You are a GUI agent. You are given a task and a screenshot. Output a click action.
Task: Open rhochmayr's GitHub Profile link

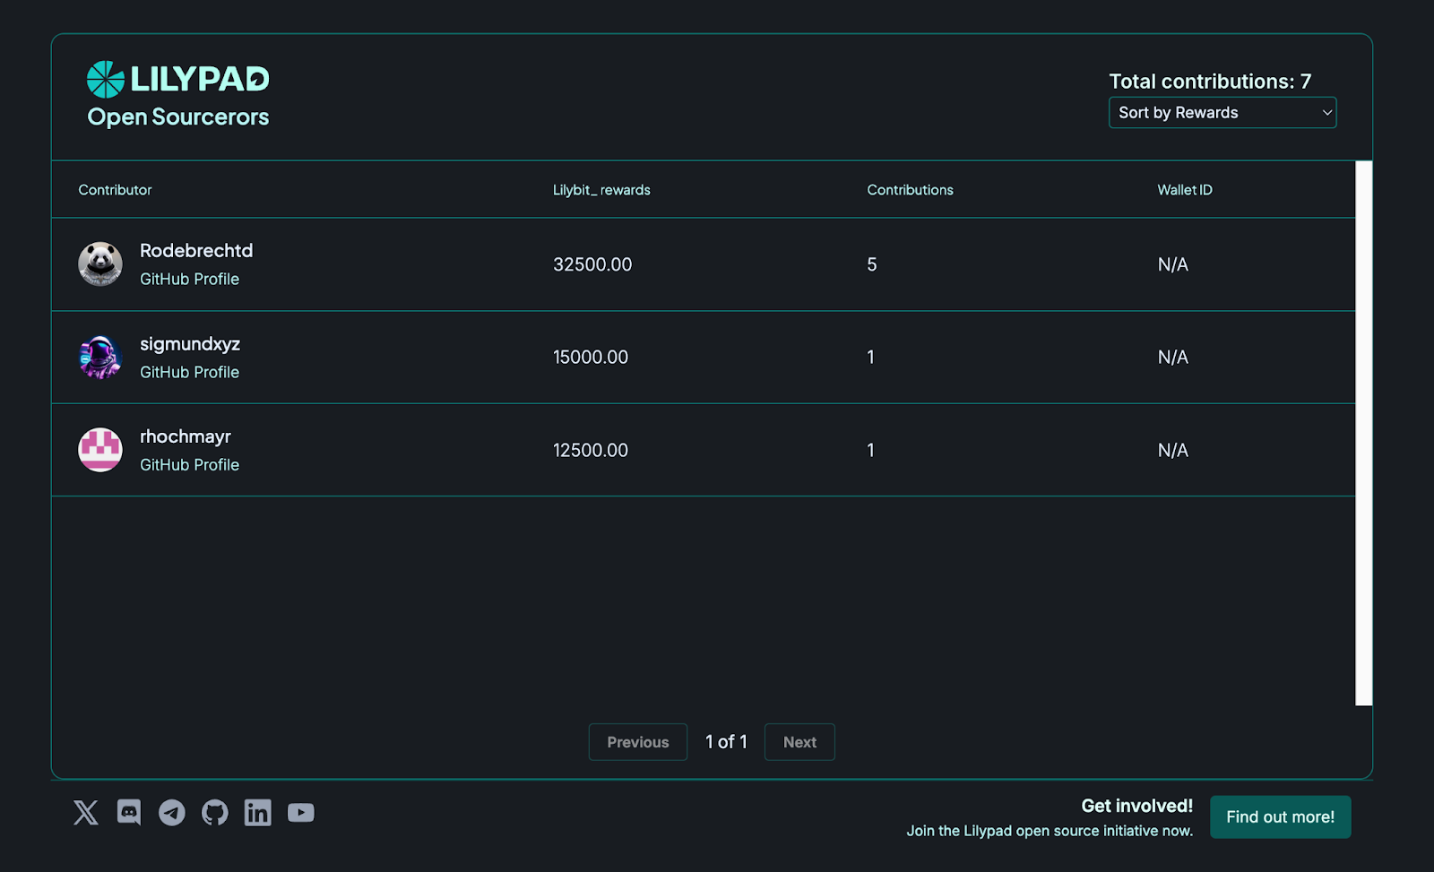[189, 465]
